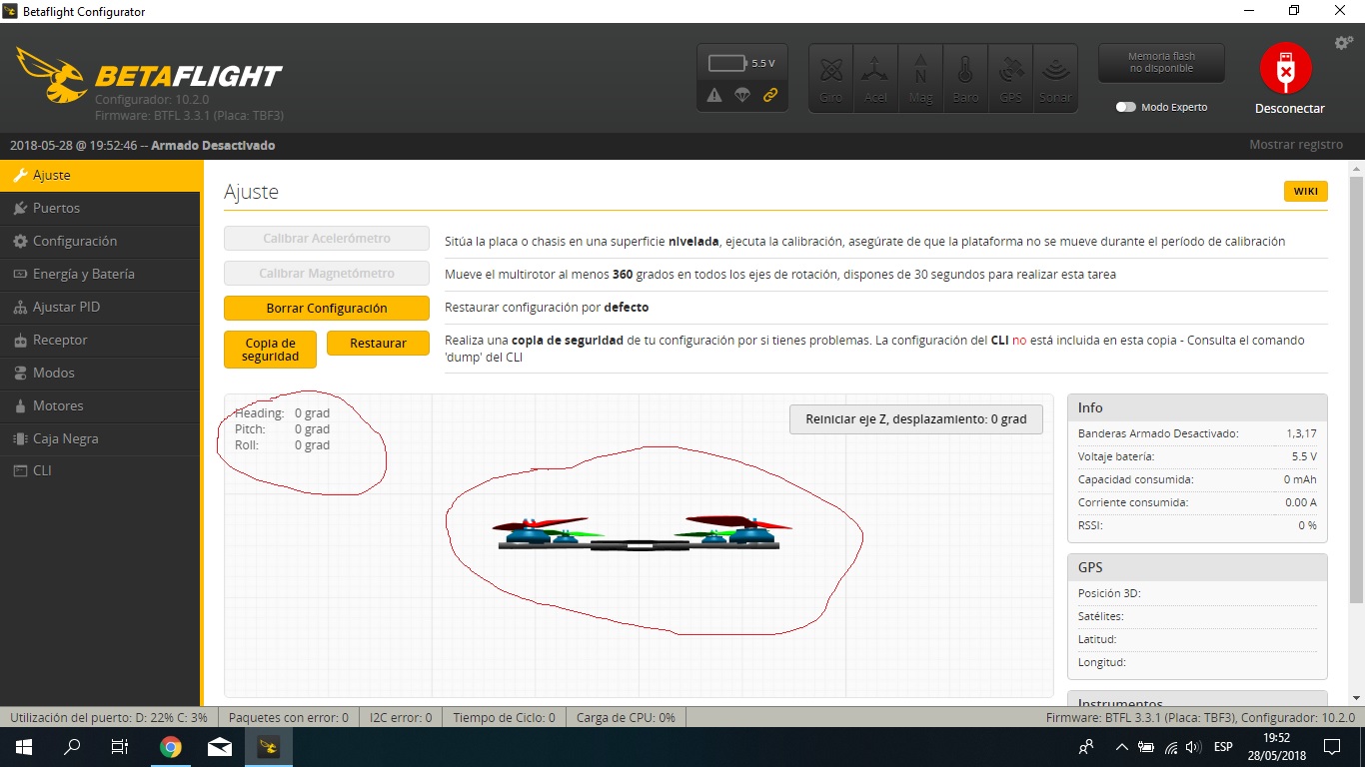Image resolution: width=1365 pixels, height=767 pixels.
Task: Click the Memoria flash no disponible box
Action: point(1161,63)
